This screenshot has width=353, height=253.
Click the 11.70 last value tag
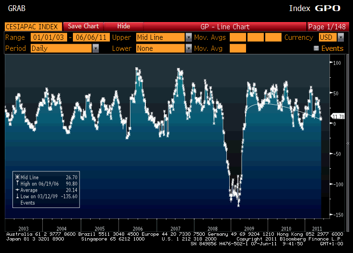coord(339,117)
